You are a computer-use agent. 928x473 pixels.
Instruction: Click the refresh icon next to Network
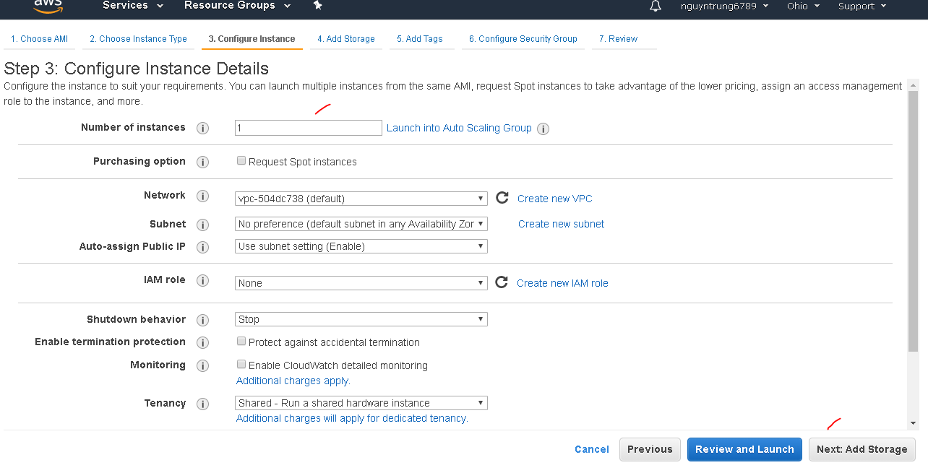point(502,198)
